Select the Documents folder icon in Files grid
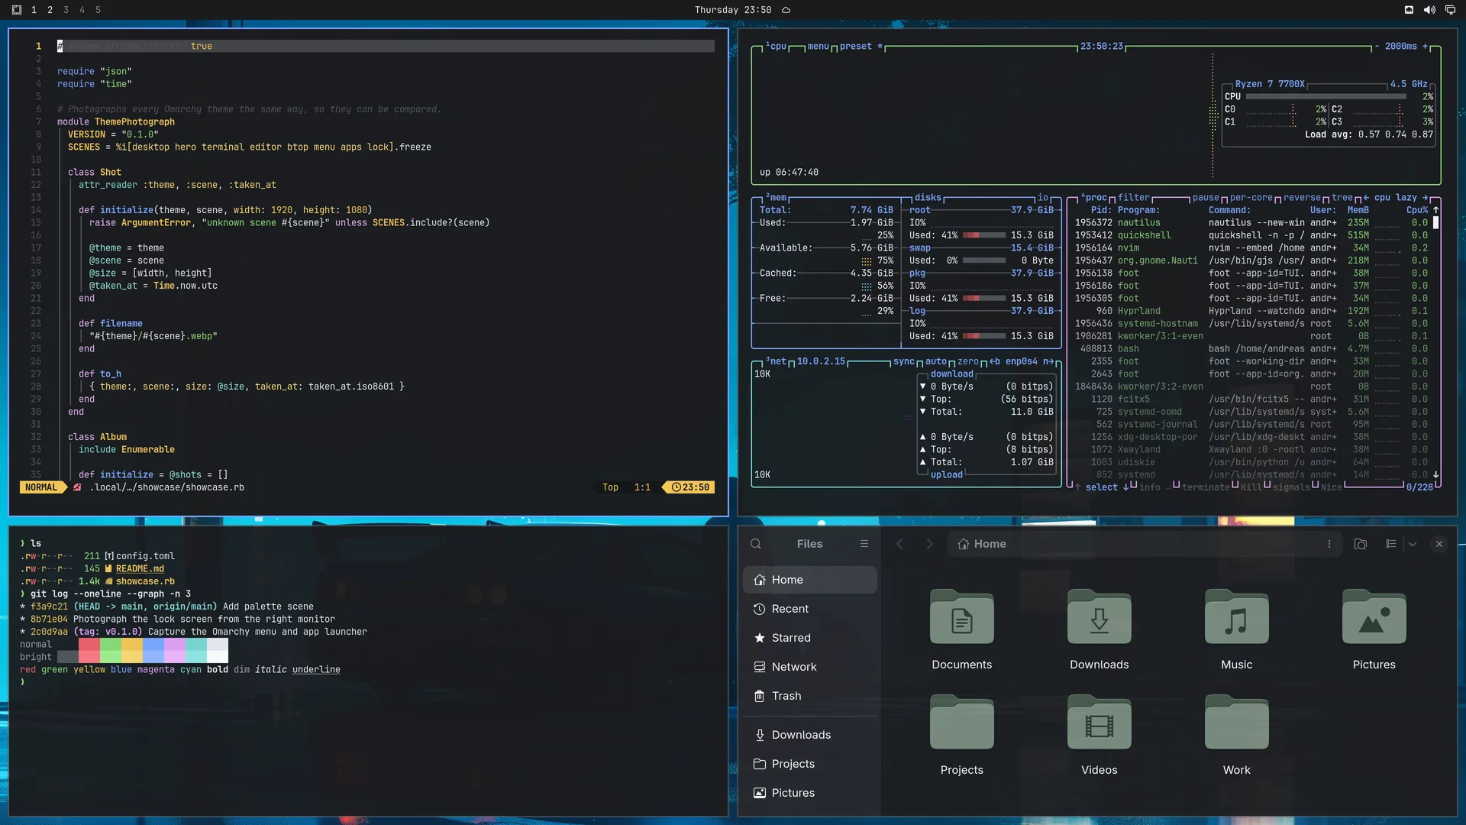 point(962,617)
